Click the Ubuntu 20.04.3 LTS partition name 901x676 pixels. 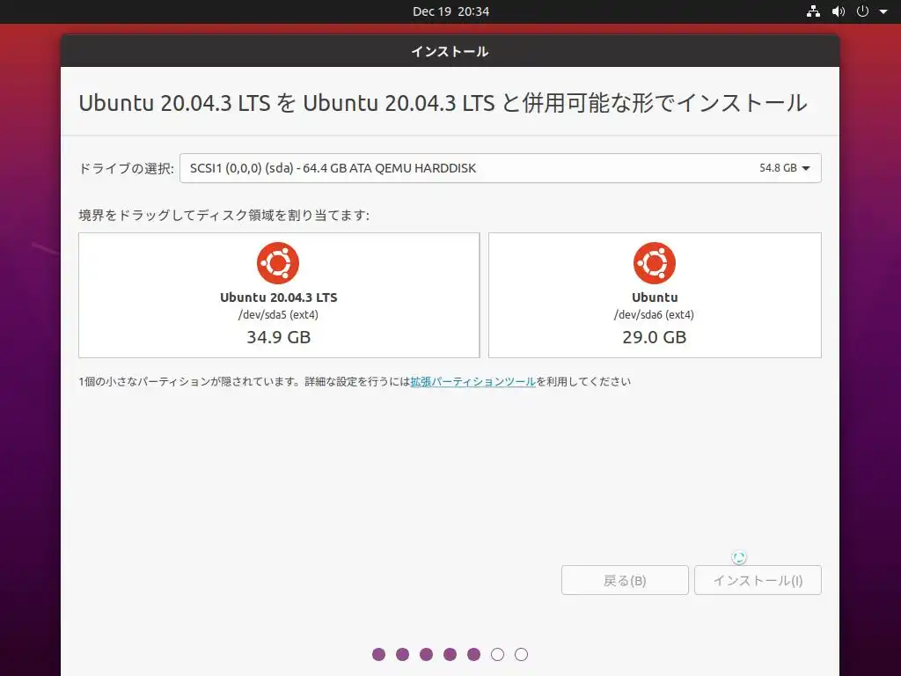(x=279, y=298)
